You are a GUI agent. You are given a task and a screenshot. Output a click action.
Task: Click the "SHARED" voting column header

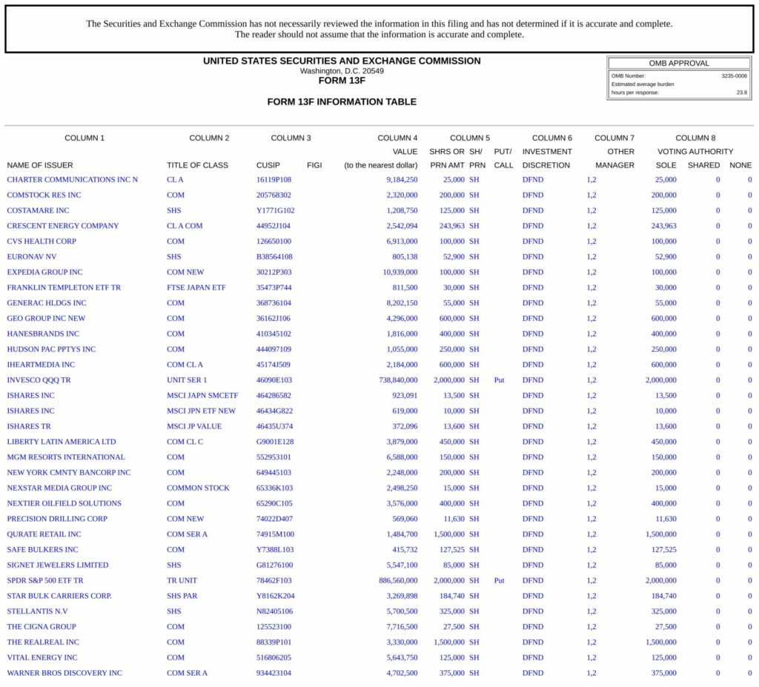tap(703, 165)
